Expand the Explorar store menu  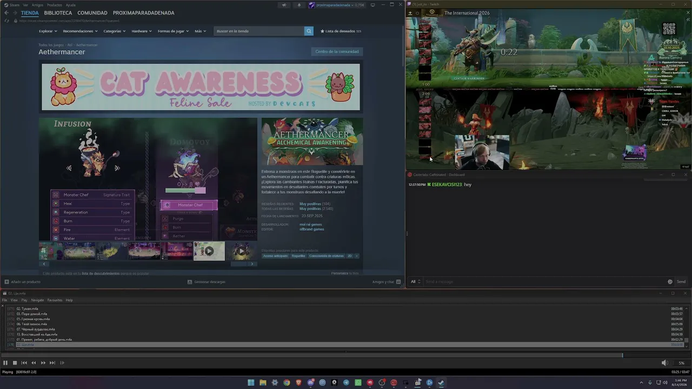(x=48, y=31)
